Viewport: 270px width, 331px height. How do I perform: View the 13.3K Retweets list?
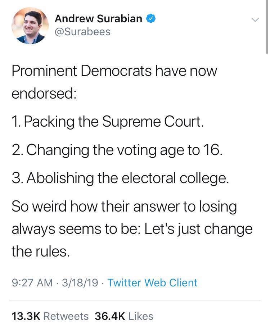(50, 316)
